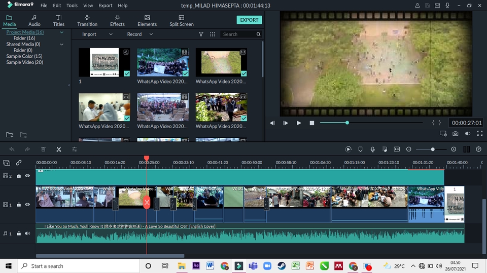The image size is (487, 273).
Task: Toggle auto ripple link icon
Action: tap(19, 163)
